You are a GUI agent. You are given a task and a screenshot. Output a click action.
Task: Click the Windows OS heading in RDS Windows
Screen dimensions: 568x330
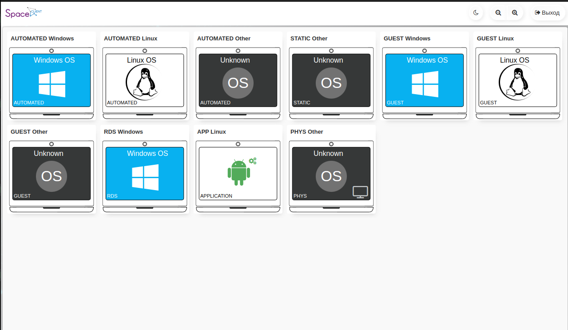(147, 154)
